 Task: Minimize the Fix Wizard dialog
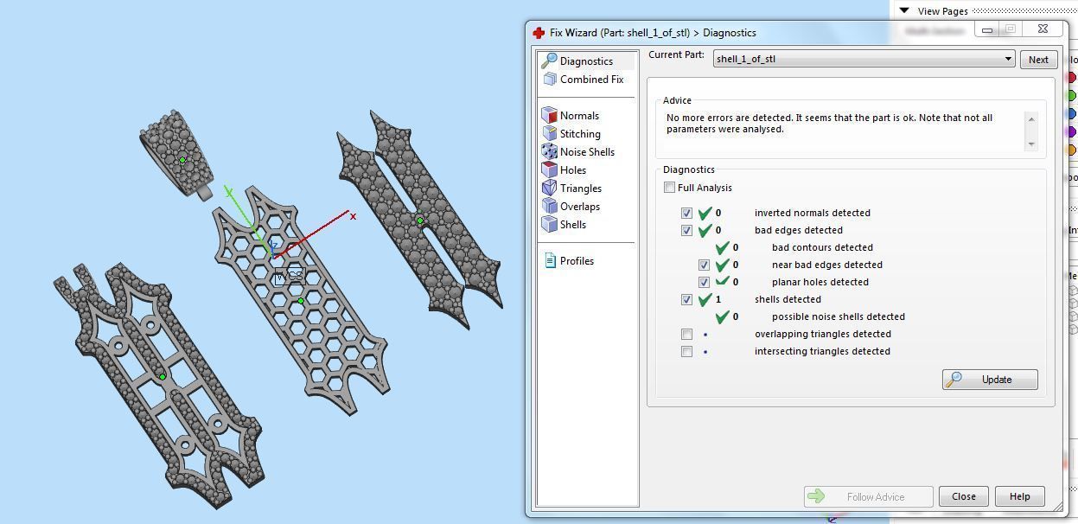[987, 29]
